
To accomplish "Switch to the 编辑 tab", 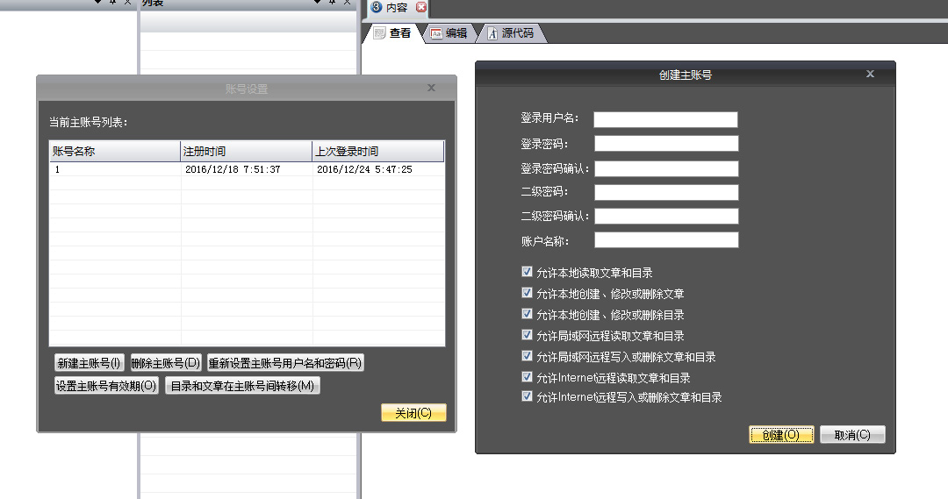I will (x=449, y=33).
